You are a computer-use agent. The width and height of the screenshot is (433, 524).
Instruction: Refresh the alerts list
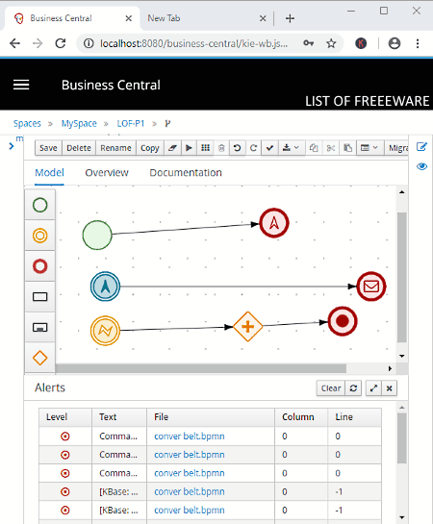[x=353, y=388]
